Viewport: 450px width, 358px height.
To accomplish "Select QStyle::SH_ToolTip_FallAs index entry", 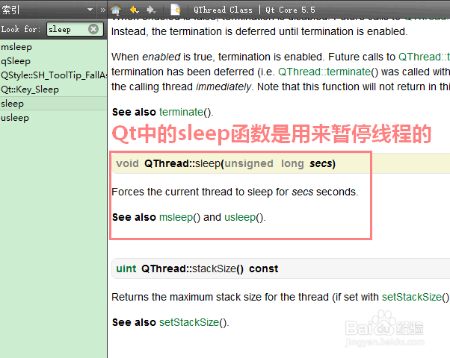I will (x=53, y=75).
